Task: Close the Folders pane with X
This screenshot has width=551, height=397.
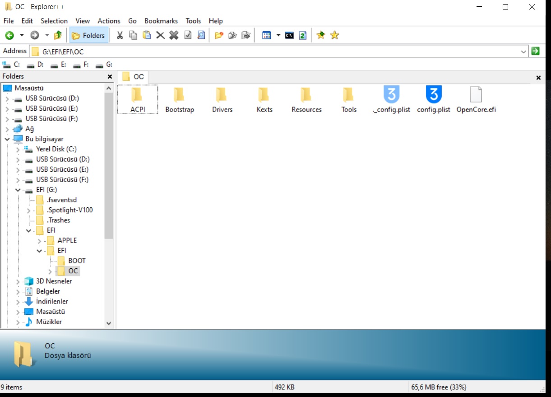Action: pos(110,77)
